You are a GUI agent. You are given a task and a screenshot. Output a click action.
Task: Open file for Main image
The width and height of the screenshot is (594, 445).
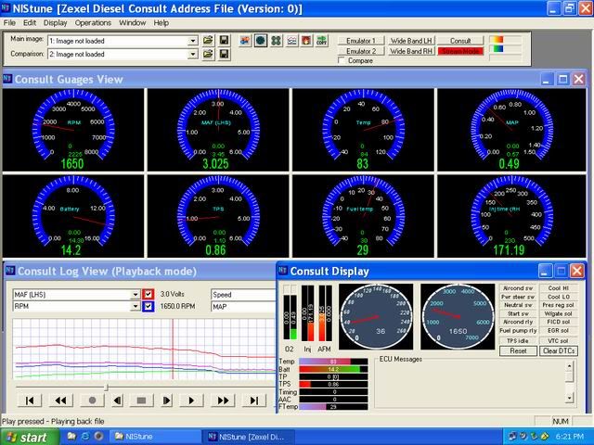(208, 41)
